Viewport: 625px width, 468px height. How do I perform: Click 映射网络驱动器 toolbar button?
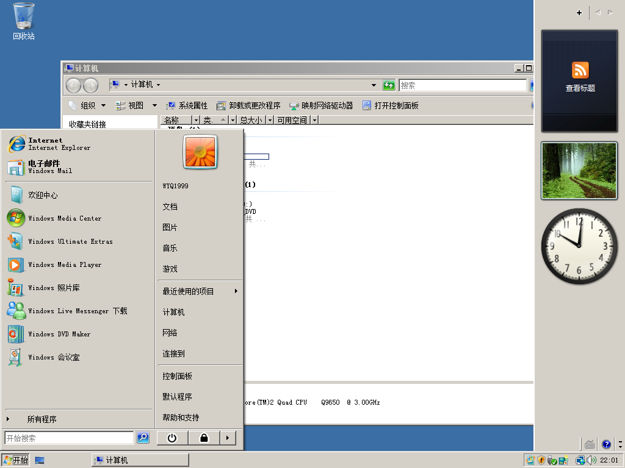tap(321, 105)
